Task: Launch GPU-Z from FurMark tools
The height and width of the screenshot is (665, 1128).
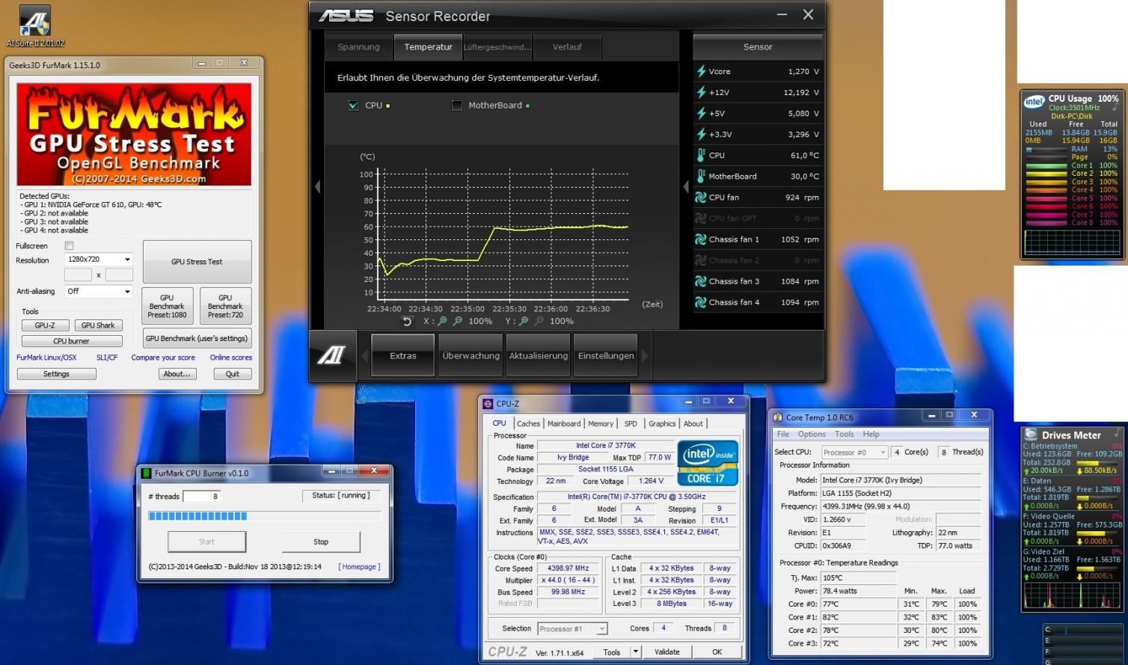Action: 45,325
